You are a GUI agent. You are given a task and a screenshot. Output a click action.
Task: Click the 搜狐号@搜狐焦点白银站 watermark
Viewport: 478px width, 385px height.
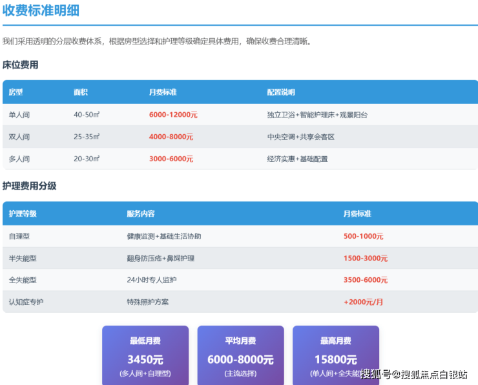(413, 375)
